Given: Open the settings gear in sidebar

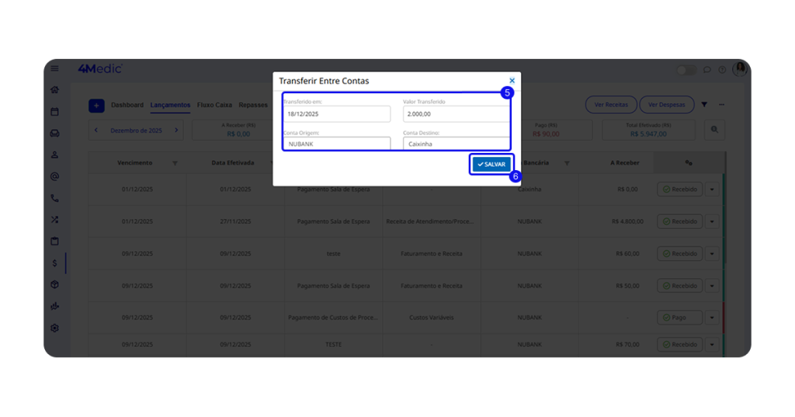Looking at the screenshot, I should coord(54,328).
